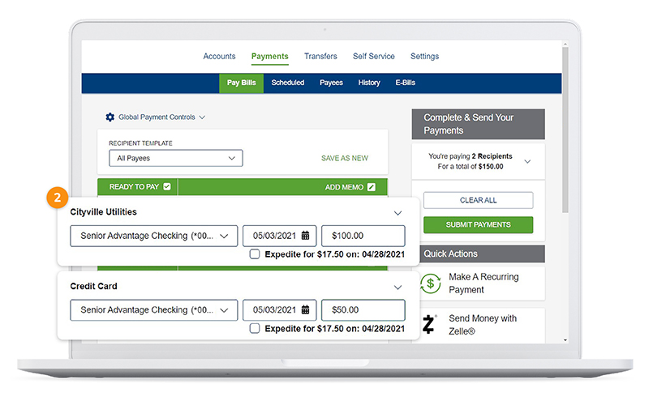Click the Global Payment Controls gear icon
The width and height of the screenshot is (649, 405).
click(110, 117)
